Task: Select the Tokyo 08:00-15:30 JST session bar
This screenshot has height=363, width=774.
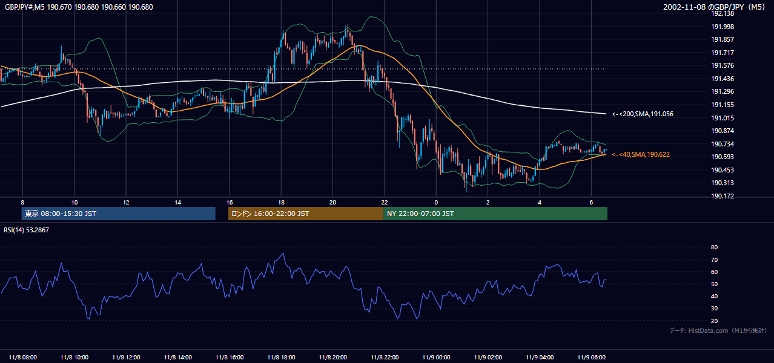Action: 119,214
